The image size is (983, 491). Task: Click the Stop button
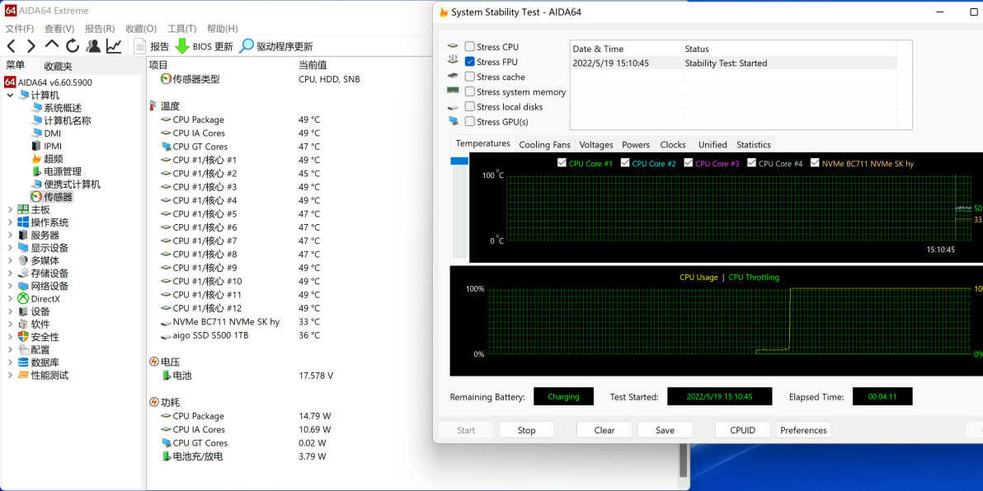(x=527, y=430)
